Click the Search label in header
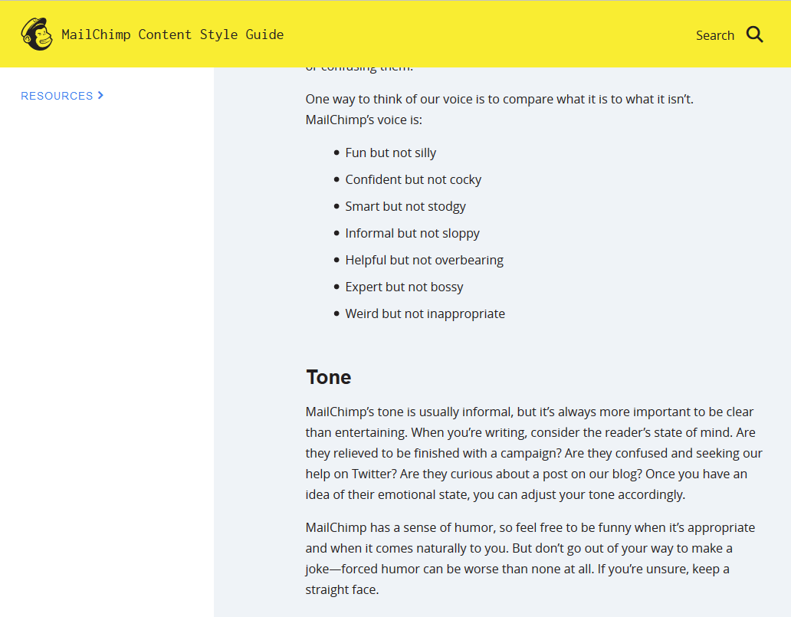The width and height of the screenshot is (791, 617). [x=715, y=35]
